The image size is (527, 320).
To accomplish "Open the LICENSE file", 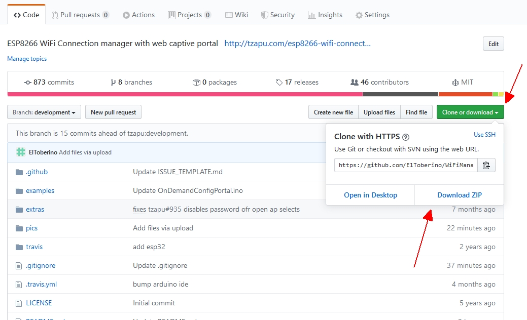I will click(39, 303).
